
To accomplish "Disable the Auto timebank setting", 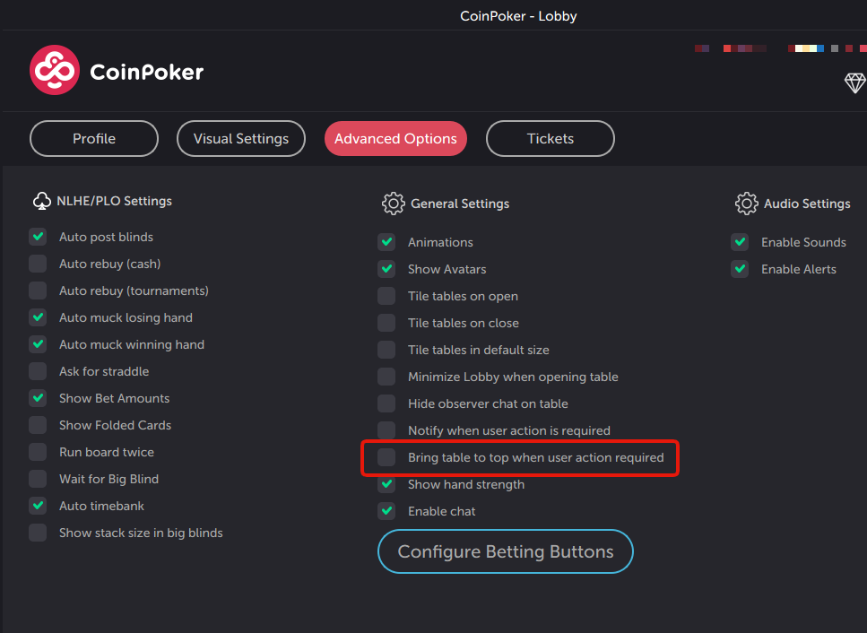I will (38, 506).
